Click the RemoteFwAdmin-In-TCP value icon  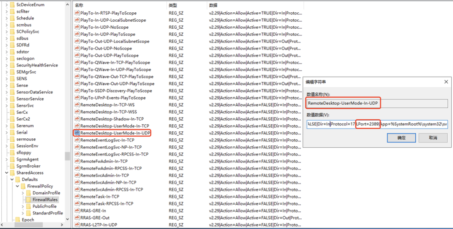coord(77,161)
